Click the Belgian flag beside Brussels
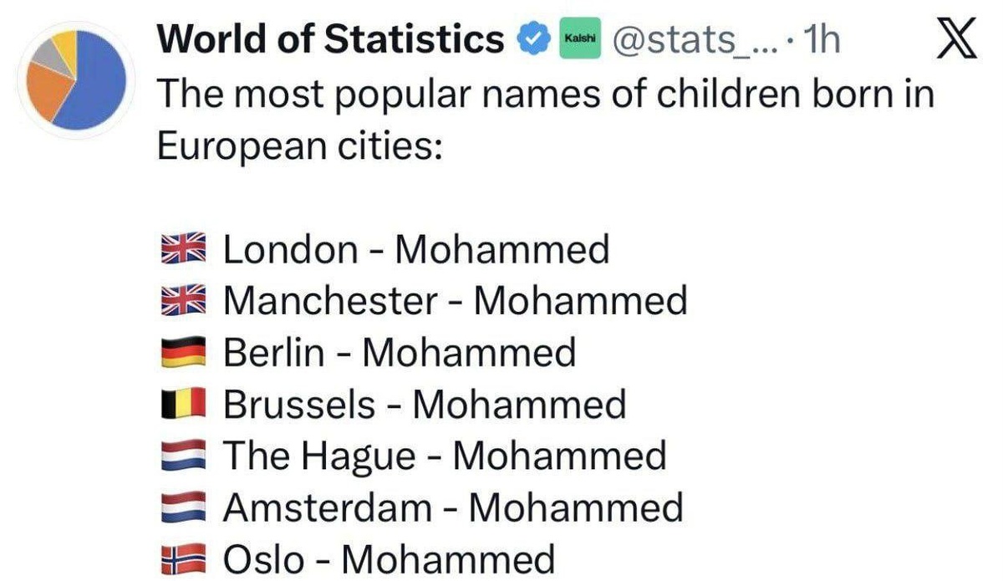This screenshot has height=581, width=1003. click(182, 405)
